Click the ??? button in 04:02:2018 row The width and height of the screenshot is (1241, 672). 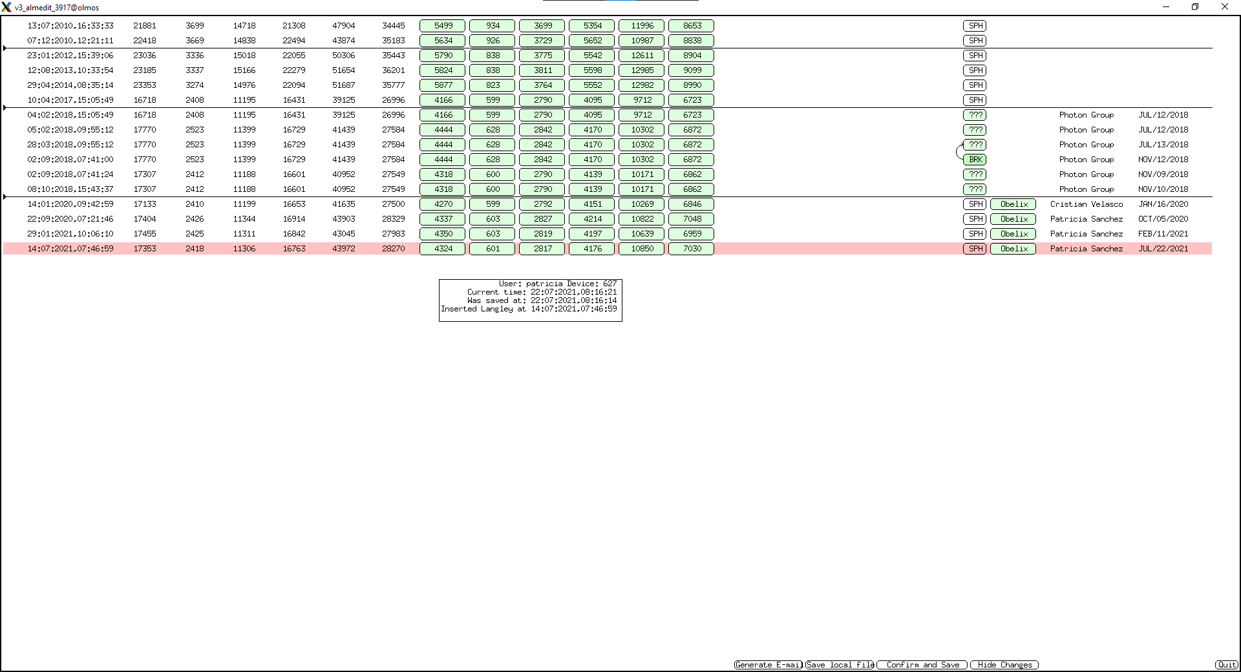click(975, 115)
